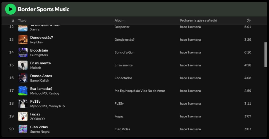Open the En mi mente cover art
The width and height of the screenshot is (269, 139).
23,65
